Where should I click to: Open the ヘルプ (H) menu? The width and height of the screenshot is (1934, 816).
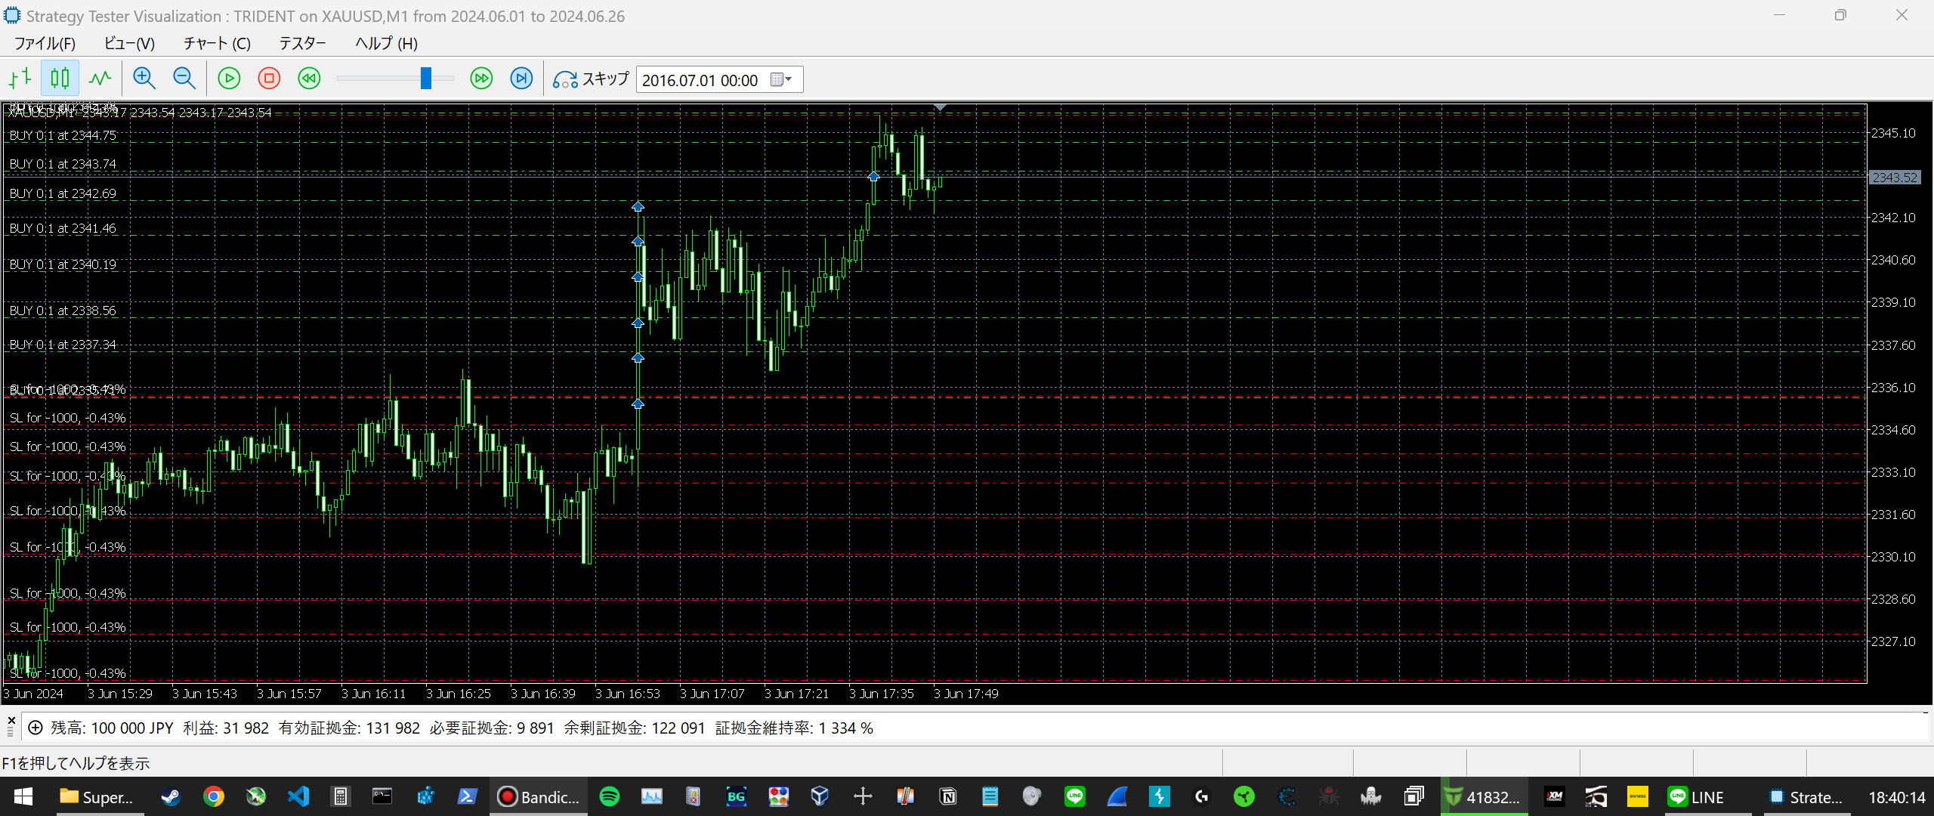tap(386, 43)
